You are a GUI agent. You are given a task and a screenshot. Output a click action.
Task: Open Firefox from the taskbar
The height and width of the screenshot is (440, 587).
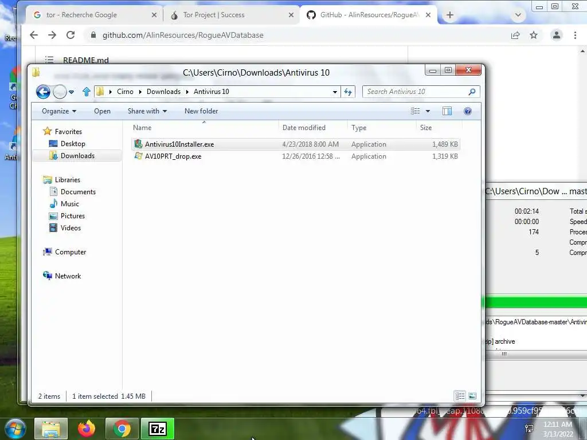coord(87,429)
